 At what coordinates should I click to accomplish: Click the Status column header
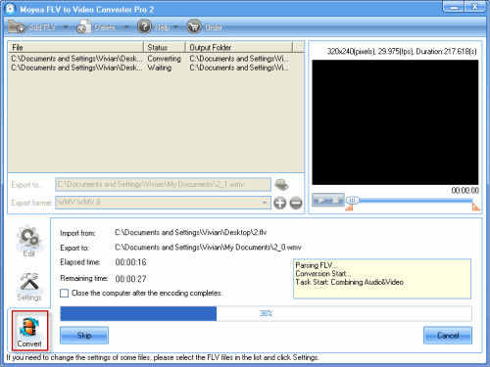coord(165,47)
